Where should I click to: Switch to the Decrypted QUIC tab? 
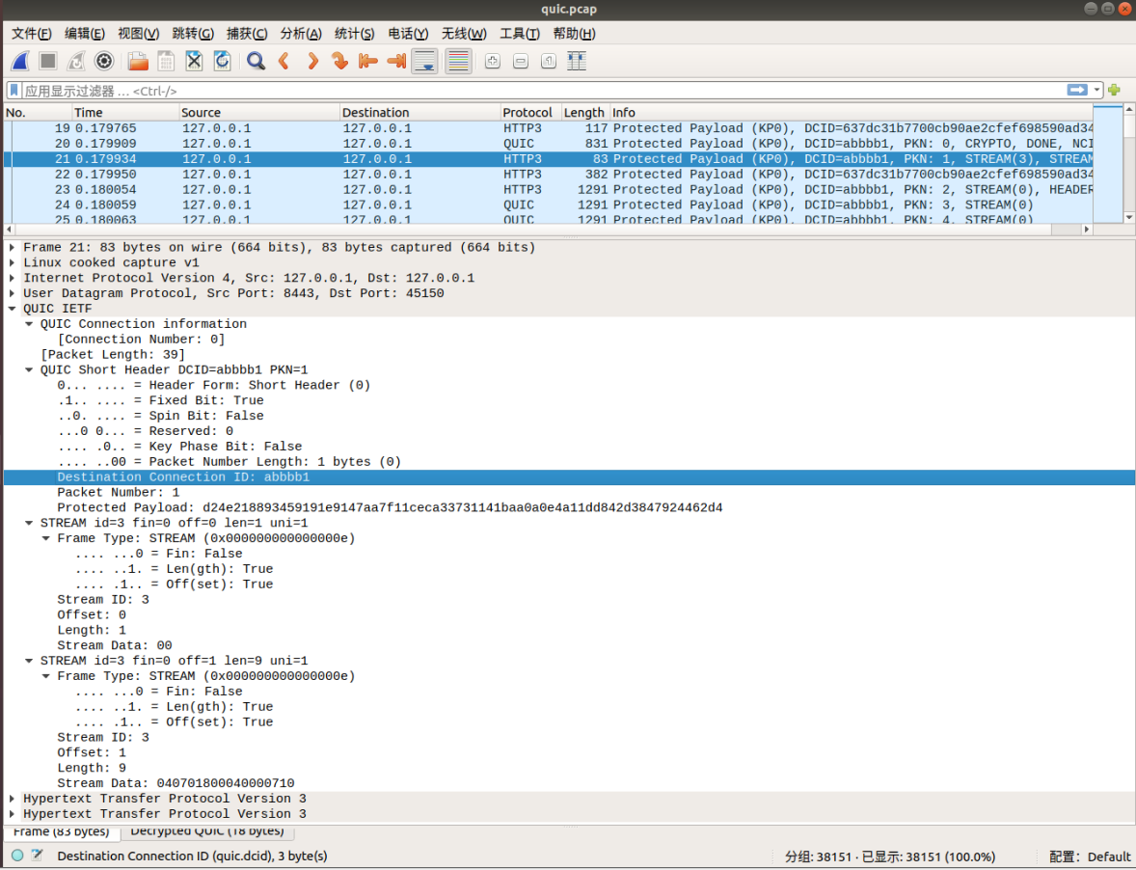tap(208, 830)
